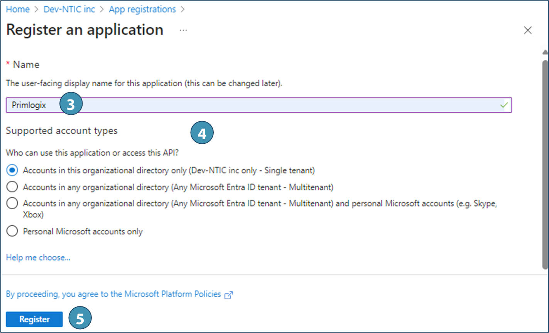
Task: Open the ellipsis more options menu
Action: coord(183,30)
